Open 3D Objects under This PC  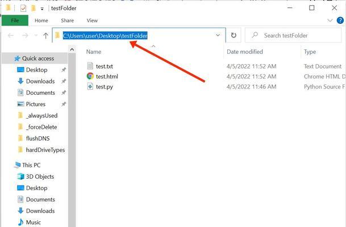[x=40, y=176]
